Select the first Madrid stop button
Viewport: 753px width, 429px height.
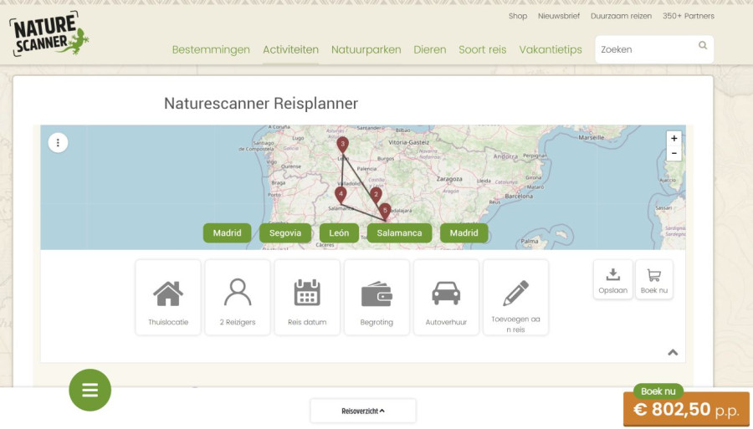click(x=227, y=233)
